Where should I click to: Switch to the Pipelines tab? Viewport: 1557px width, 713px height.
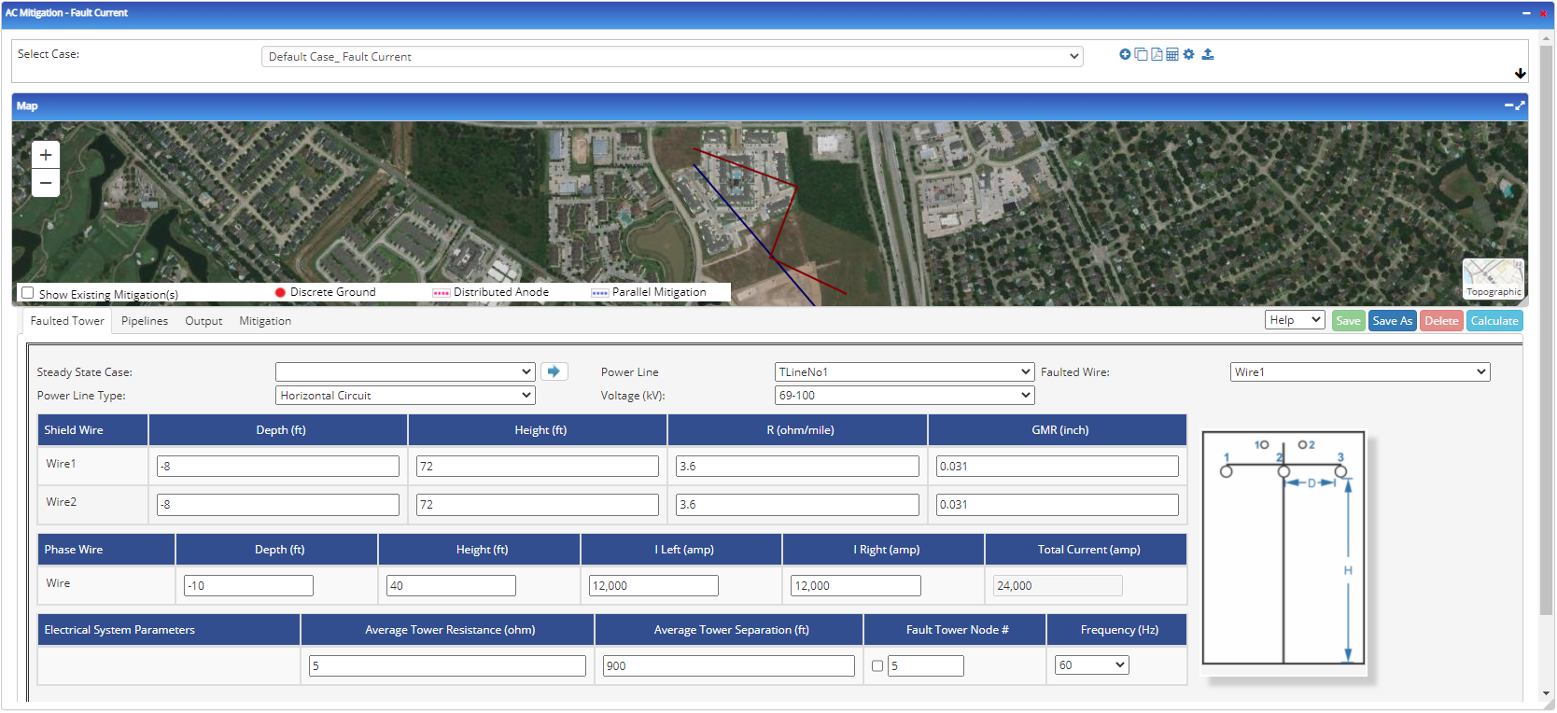click(x=145, y=321)
